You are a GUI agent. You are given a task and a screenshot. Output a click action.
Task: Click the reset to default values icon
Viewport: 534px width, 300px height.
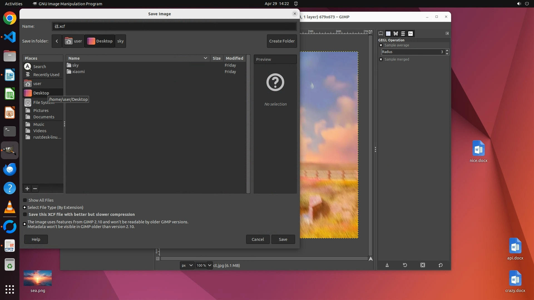pyautogui.click(x=441, y=265)
